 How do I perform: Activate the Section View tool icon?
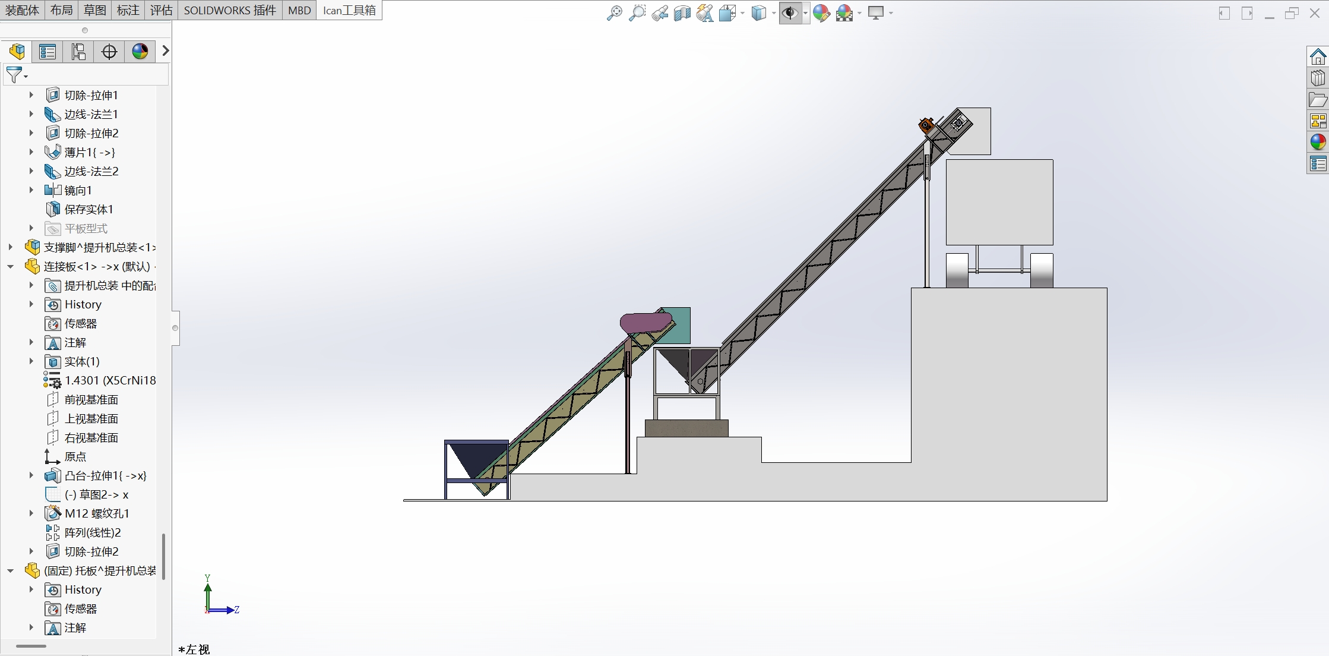coord(682,13)
